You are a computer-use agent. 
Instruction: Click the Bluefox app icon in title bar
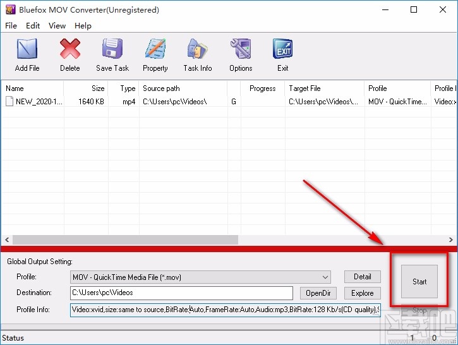pyautogui.click(x=11, y=9)
